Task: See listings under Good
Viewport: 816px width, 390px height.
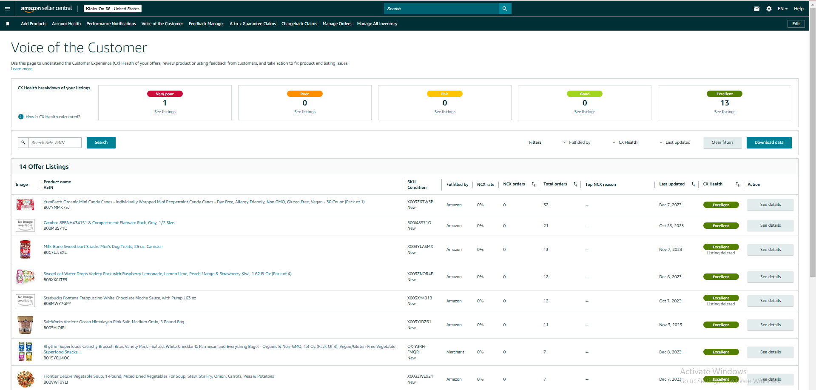Action: [585, 112]
